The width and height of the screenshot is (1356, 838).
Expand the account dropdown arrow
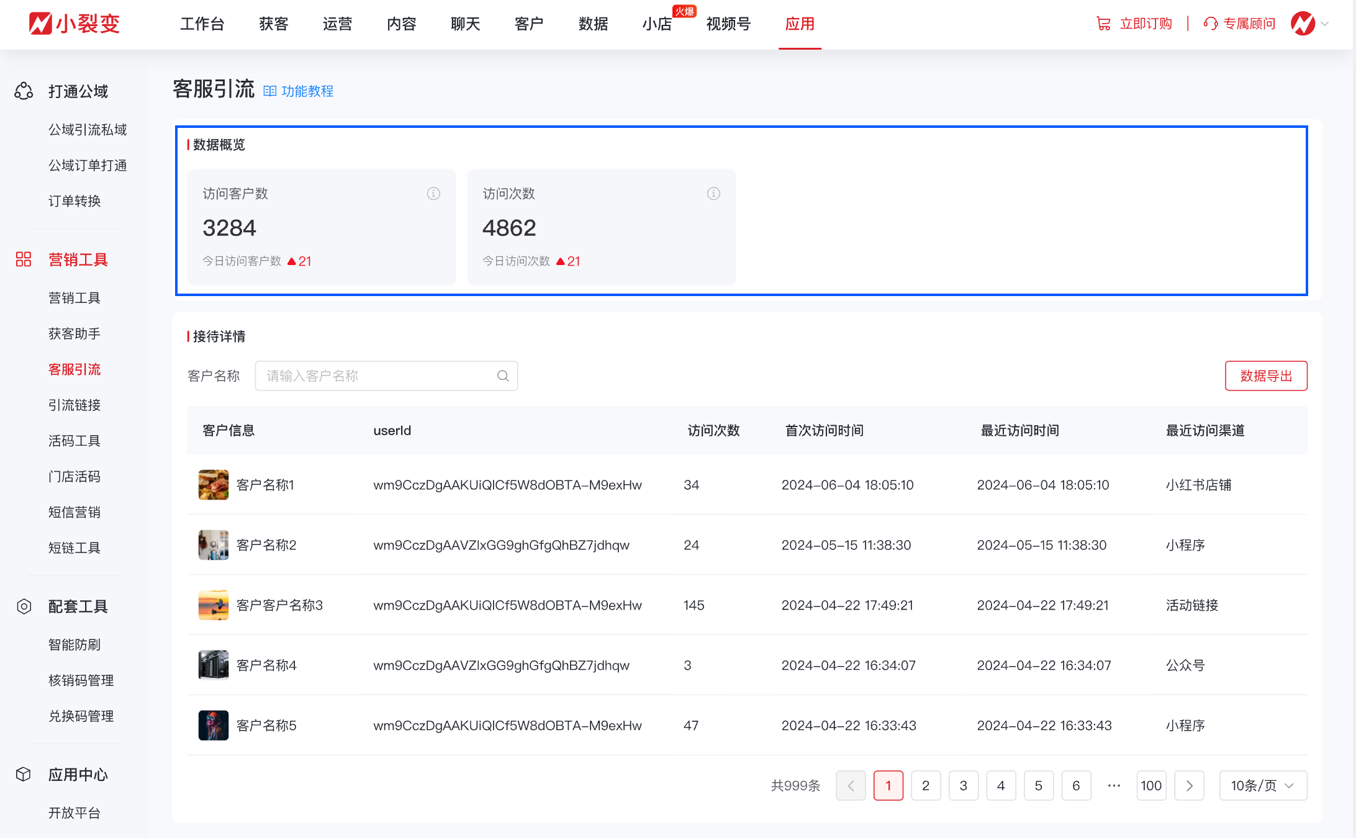[1325, 24]
